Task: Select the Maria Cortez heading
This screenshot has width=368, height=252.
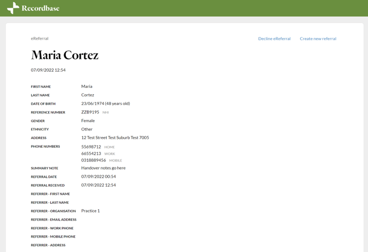Action: click(65, 55)
